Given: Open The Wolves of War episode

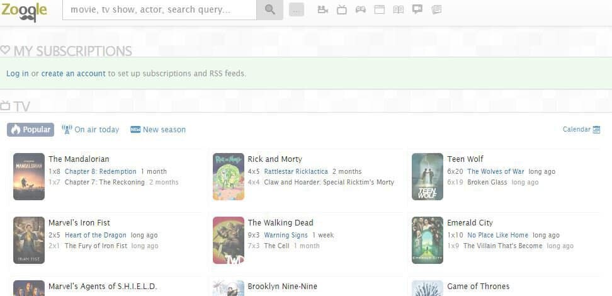Looking at the screenshot, I should click(496, 171).
